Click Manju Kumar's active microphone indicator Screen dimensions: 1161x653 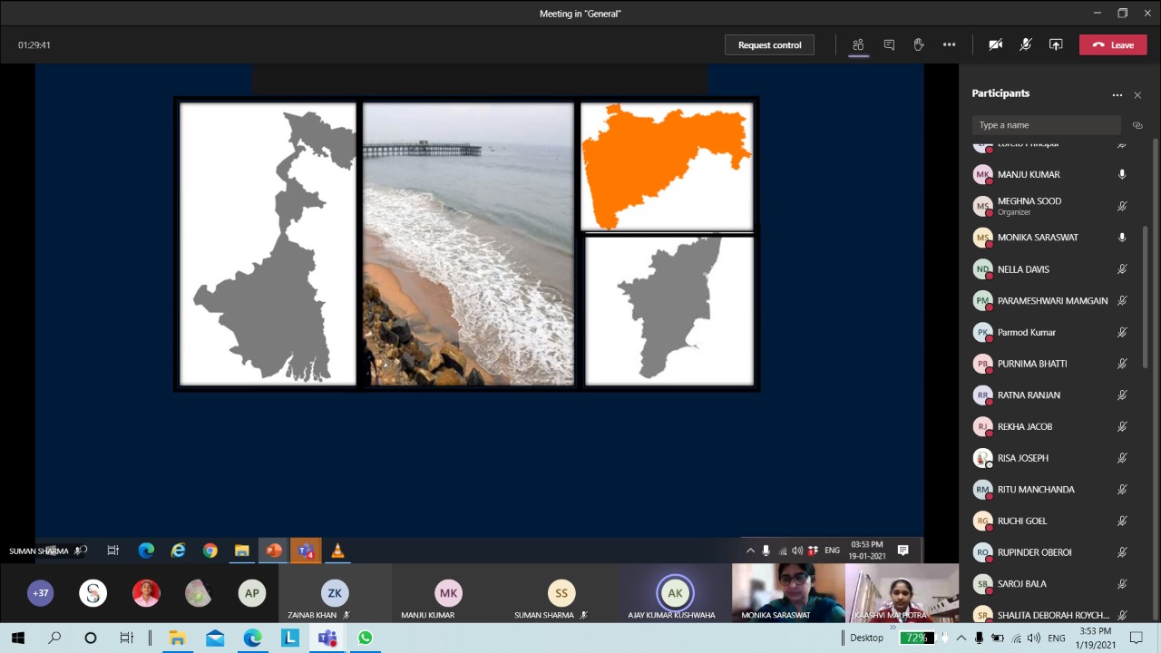click(1122, 174)
